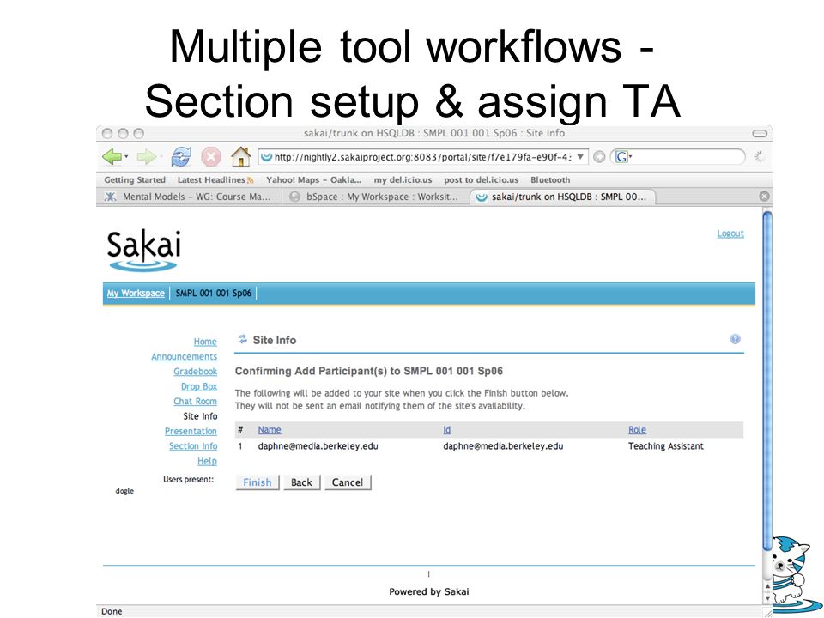The height and width of the screenshot is (618, 824).
Task: Click the Teaching Assistant role cell
Action: tap(666, 446)
